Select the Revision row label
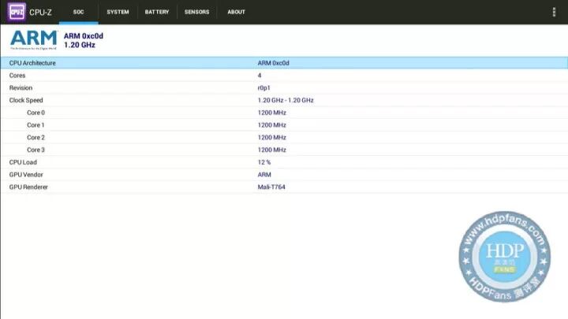The height and width of the screenshot is (319, 568). 21,88
